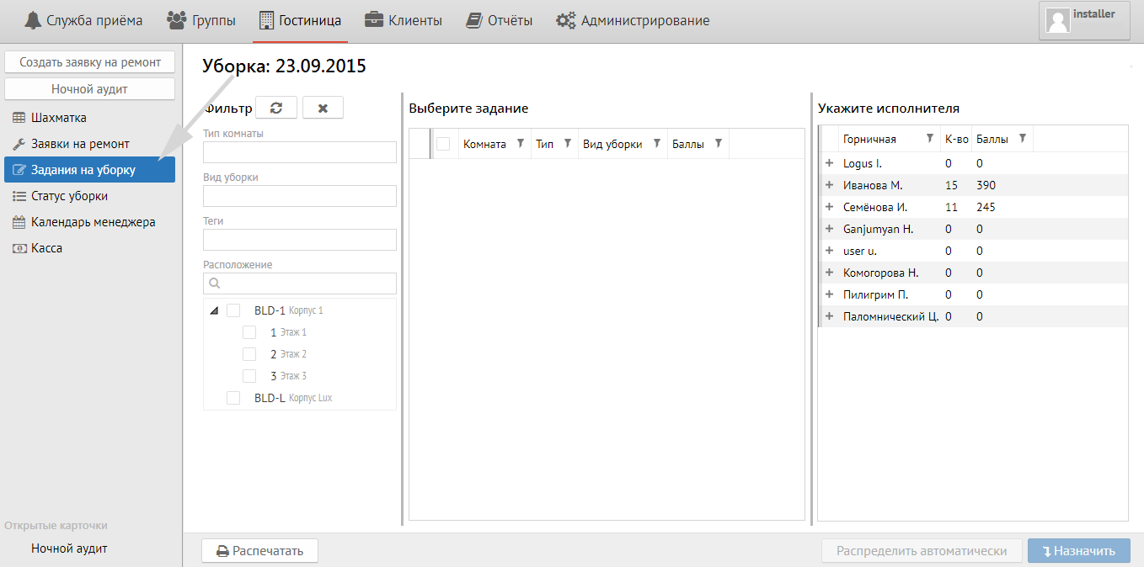Image resolution: width=1144 pixels, height=567 pixels.
Task: Expand the Иванова М. row
Action: [829, 185]
